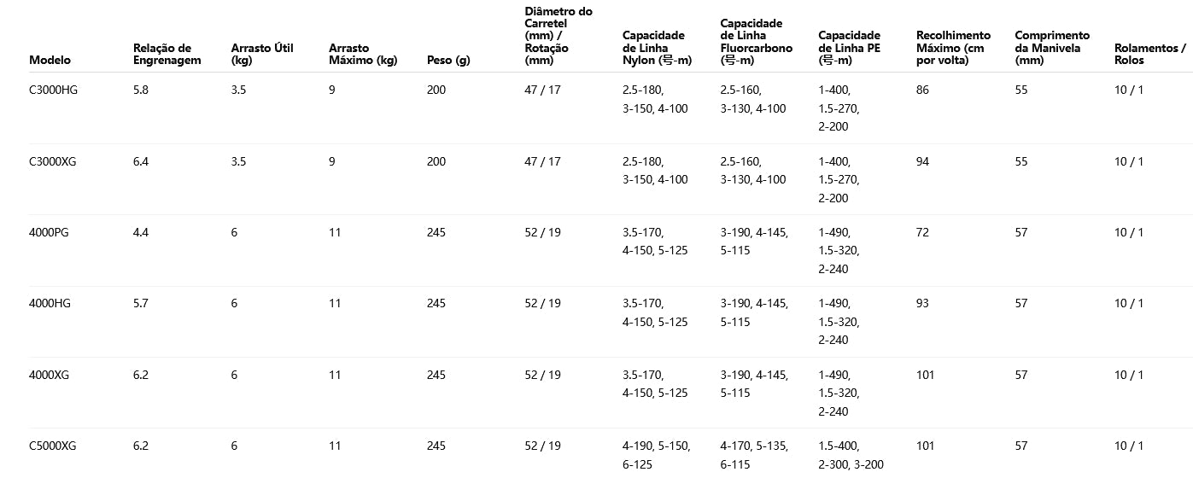Screen dimensions: 1193x478
Task: Select the 4000PG model row label
Action: pos(48,232)
